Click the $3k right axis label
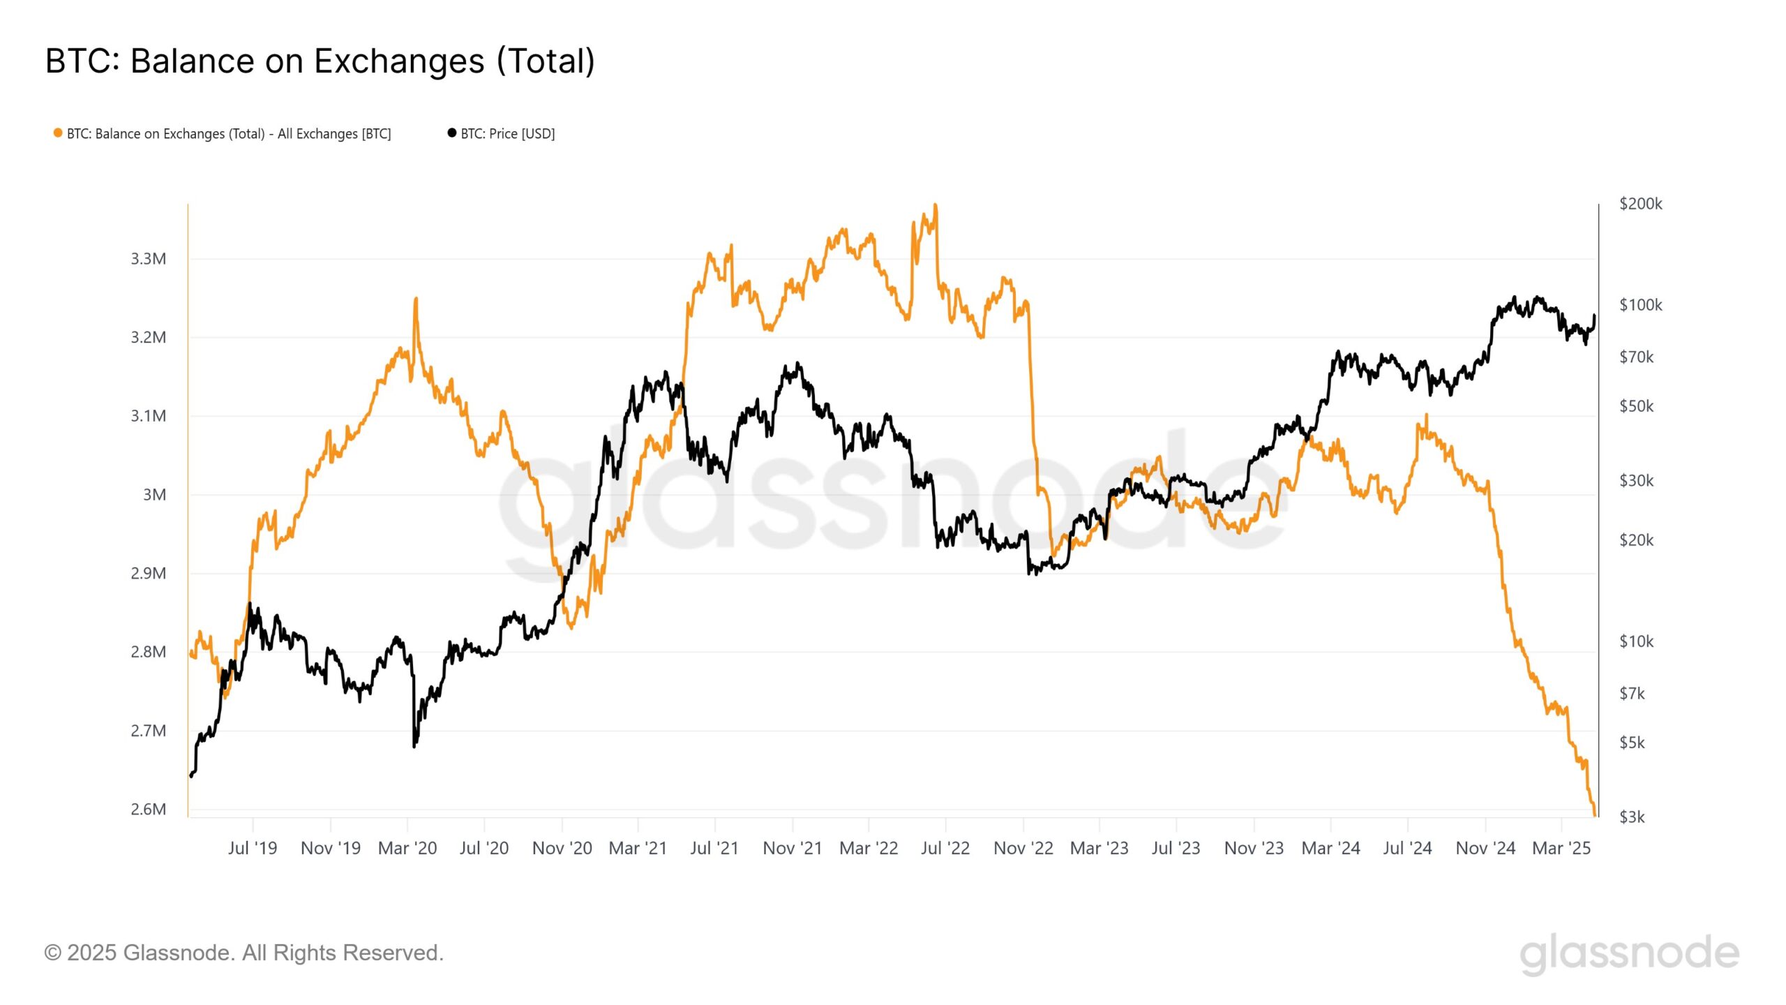The width and height of the screenshot is (1786, 1005). pos(1633,817)
